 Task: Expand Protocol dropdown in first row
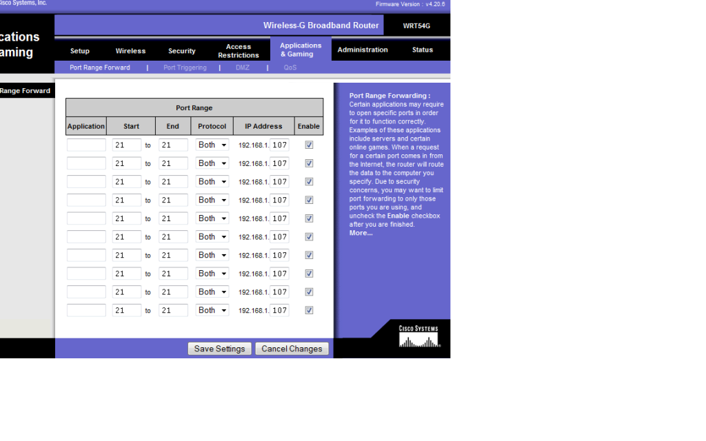click(212, 145)
